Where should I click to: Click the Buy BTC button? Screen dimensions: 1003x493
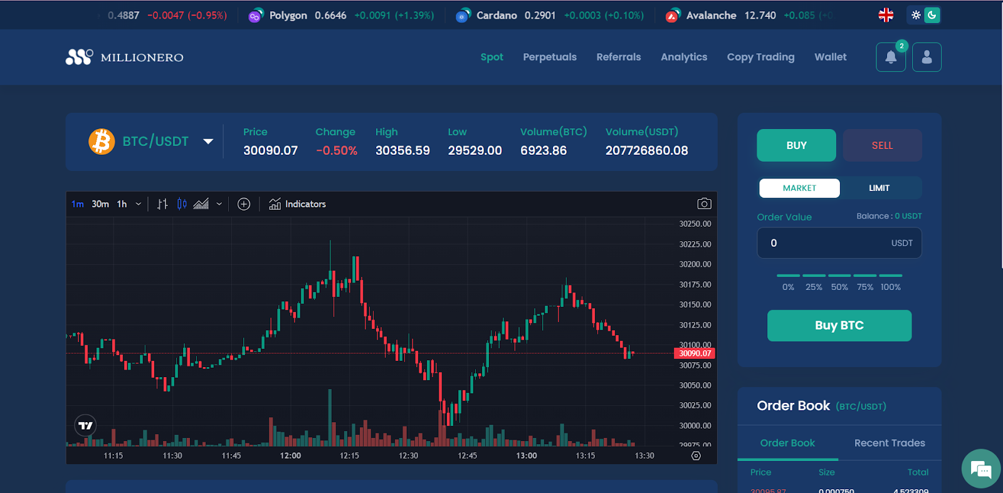click(x=839, y=326)
